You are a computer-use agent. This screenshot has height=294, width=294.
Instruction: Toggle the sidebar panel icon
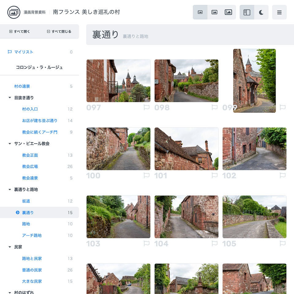[x=247, y=12]
